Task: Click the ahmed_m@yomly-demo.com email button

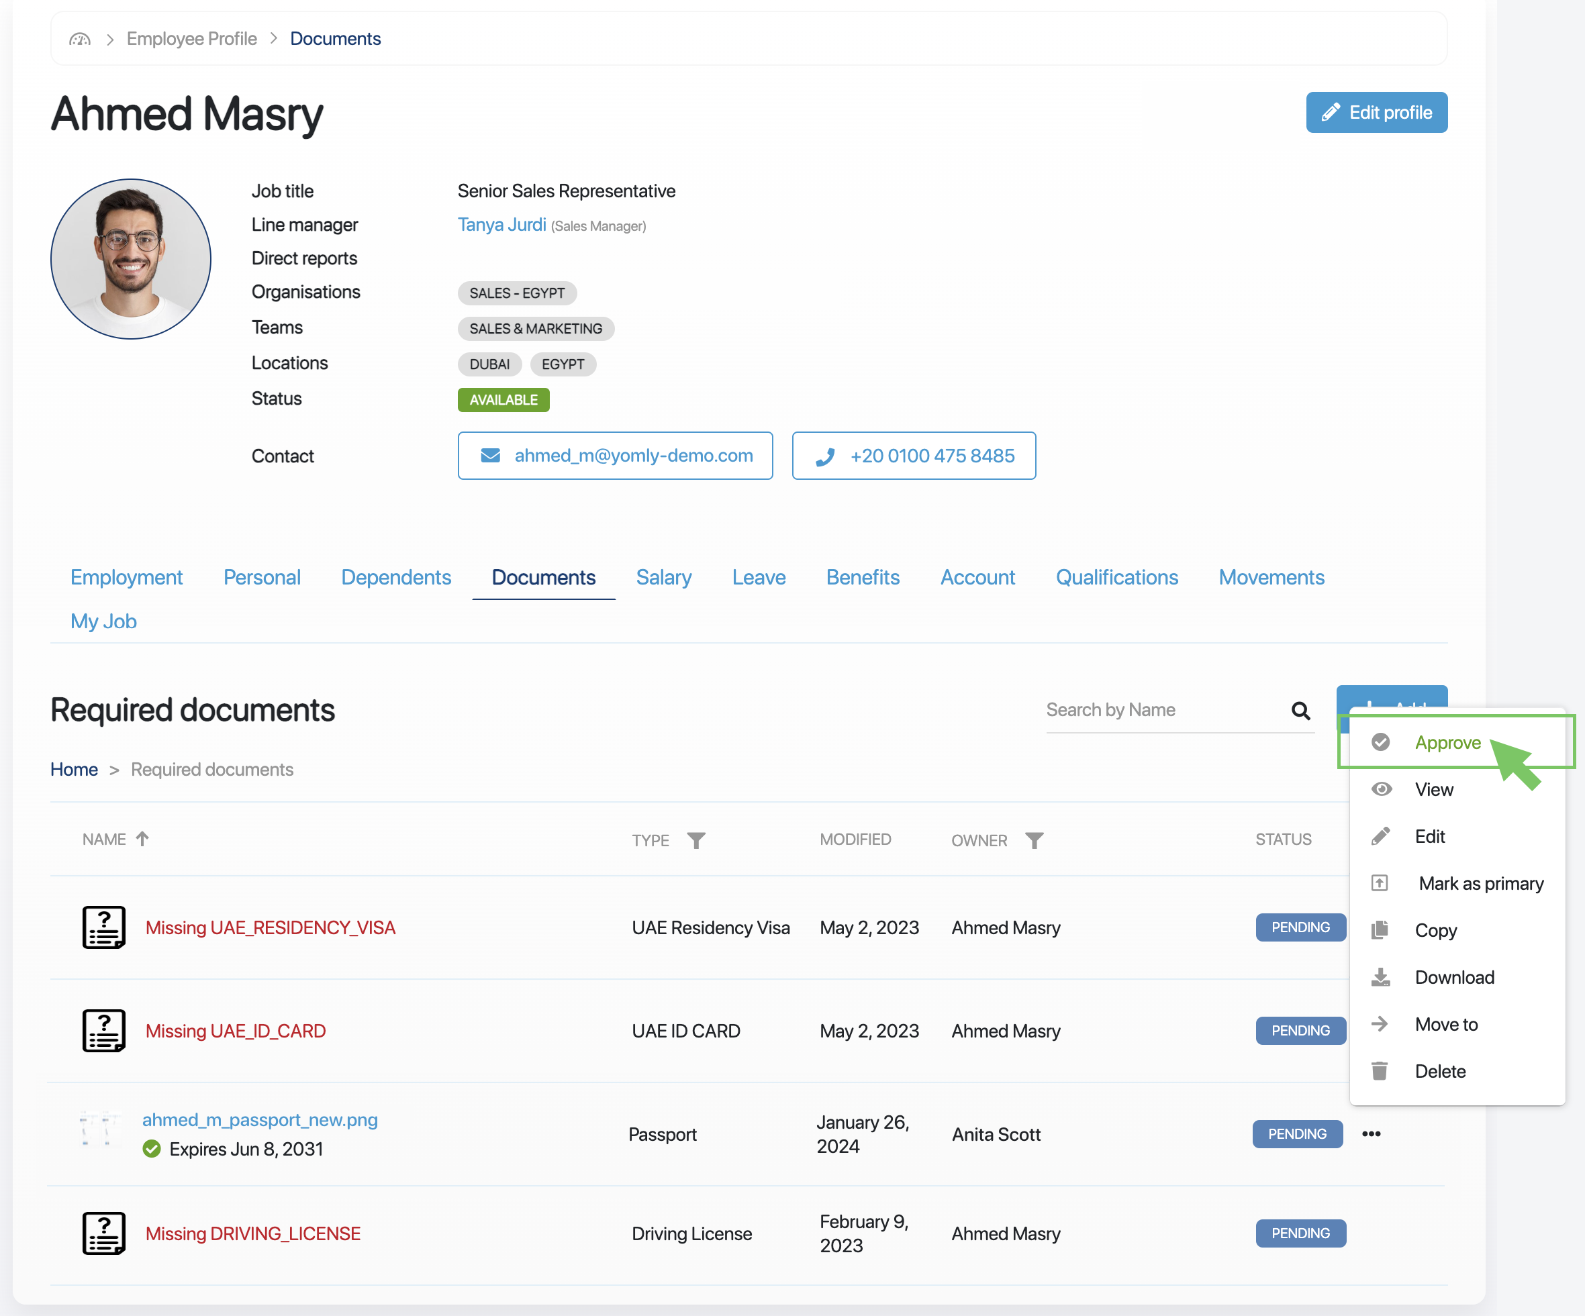Action: point(615,456)
